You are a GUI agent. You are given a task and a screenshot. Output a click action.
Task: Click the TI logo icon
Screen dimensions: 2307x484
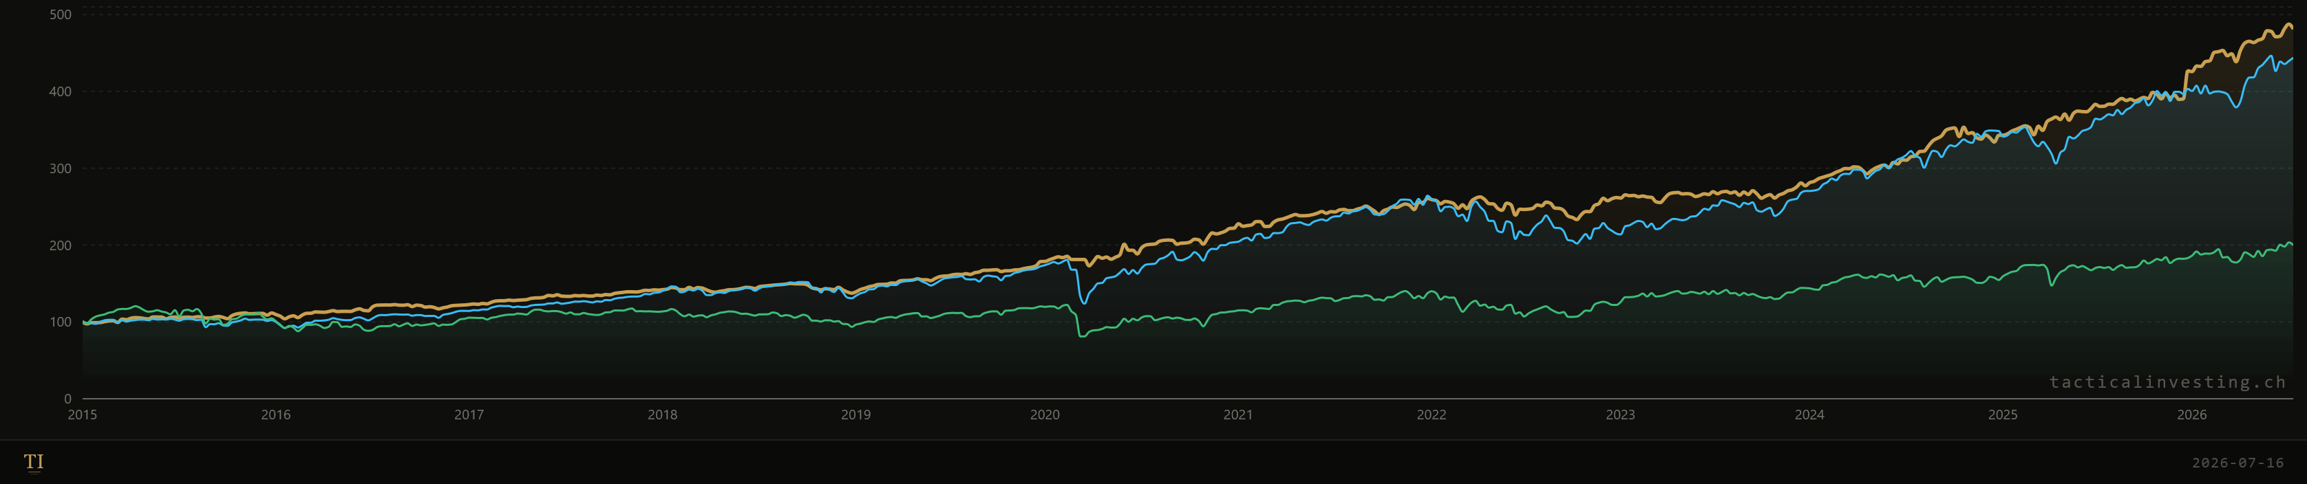(34, 461)
